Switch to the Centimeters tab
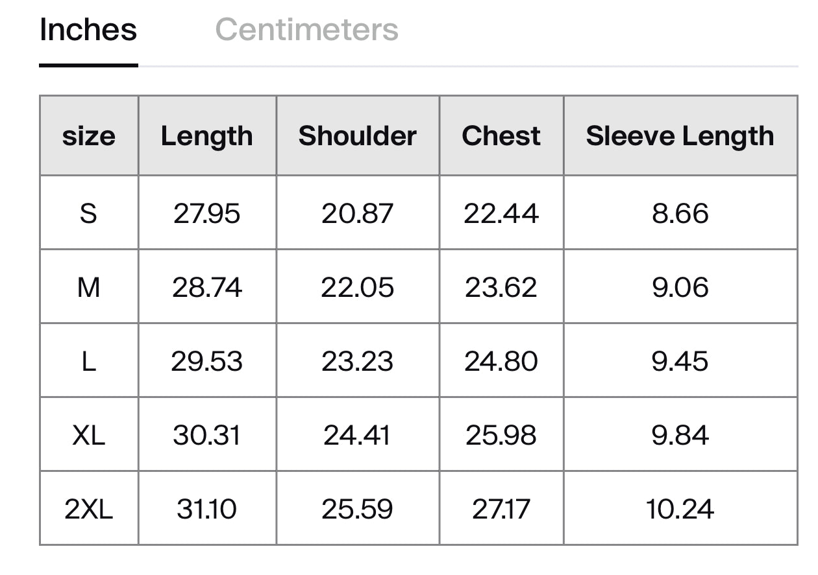 306,30
